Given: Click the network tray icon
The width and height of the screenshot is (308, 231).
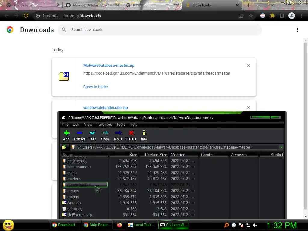Looking at the screenshot, I should [x=248, y=225].
